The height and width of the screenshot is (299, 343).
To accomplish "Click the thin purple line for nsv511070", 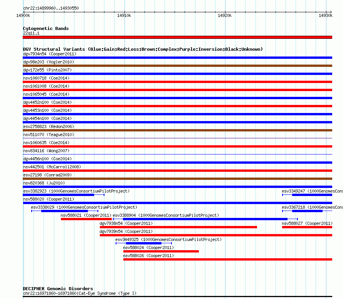I will pyautogui.click(x=177, y=138).
